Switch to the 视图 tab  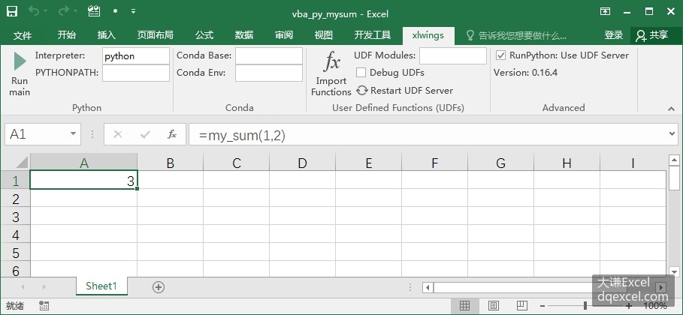pyautogui.click(x=324, y=35)
